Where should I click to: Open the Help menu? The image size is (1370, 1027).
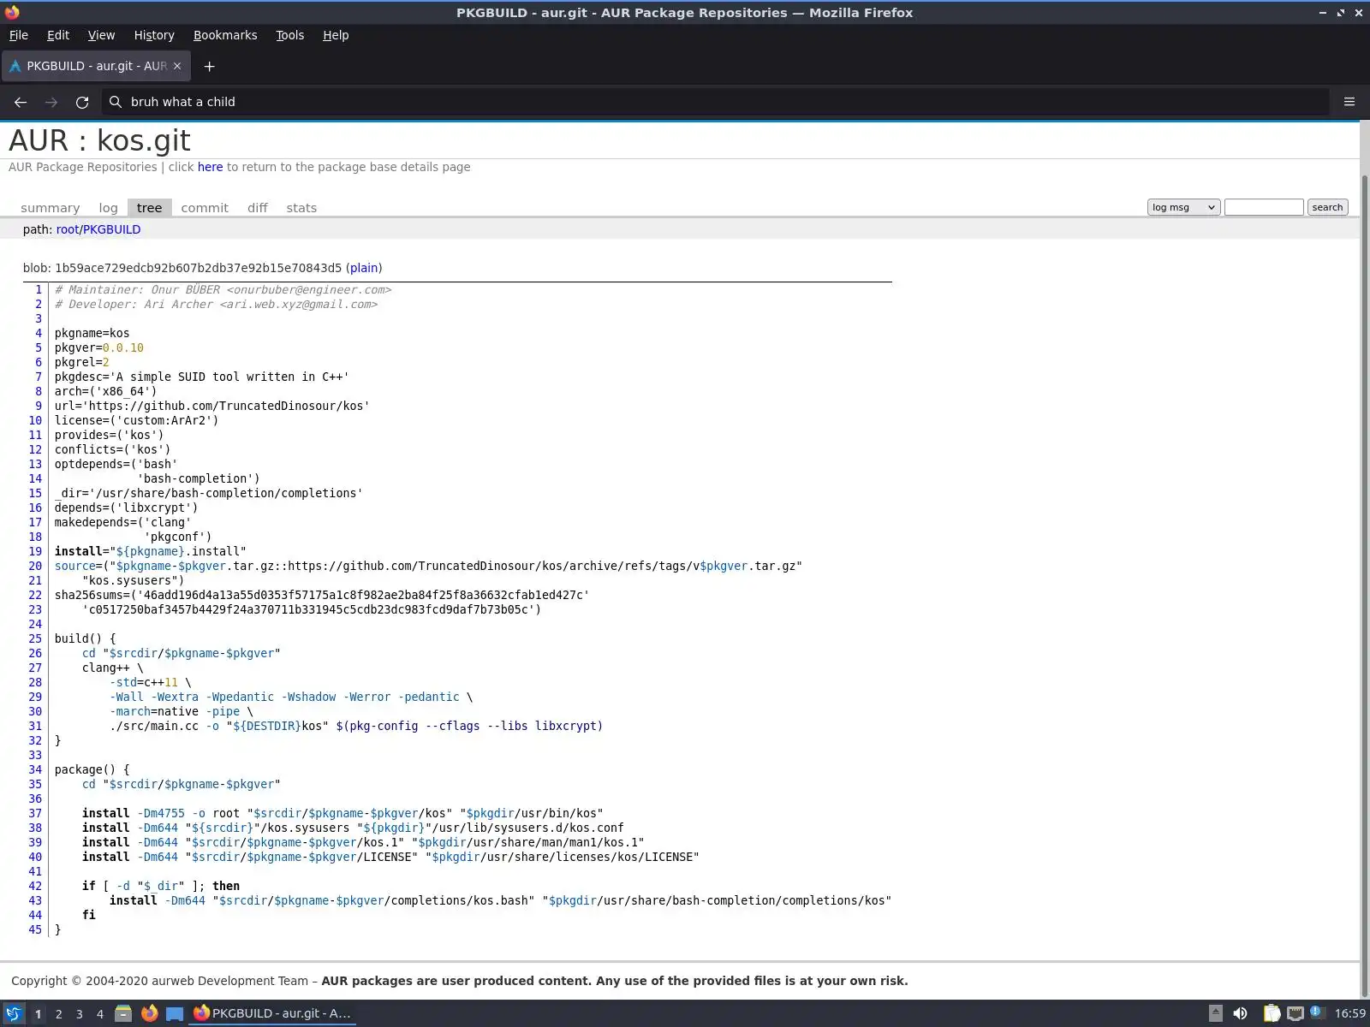point(336,35)
